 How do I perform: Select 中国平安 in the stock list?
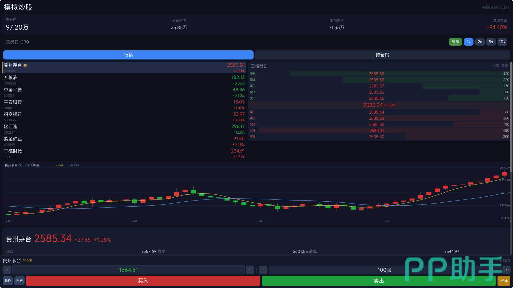coord(124,92)
